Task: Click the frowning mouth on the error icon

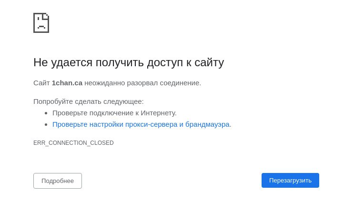Action: (x=41, y=27)
